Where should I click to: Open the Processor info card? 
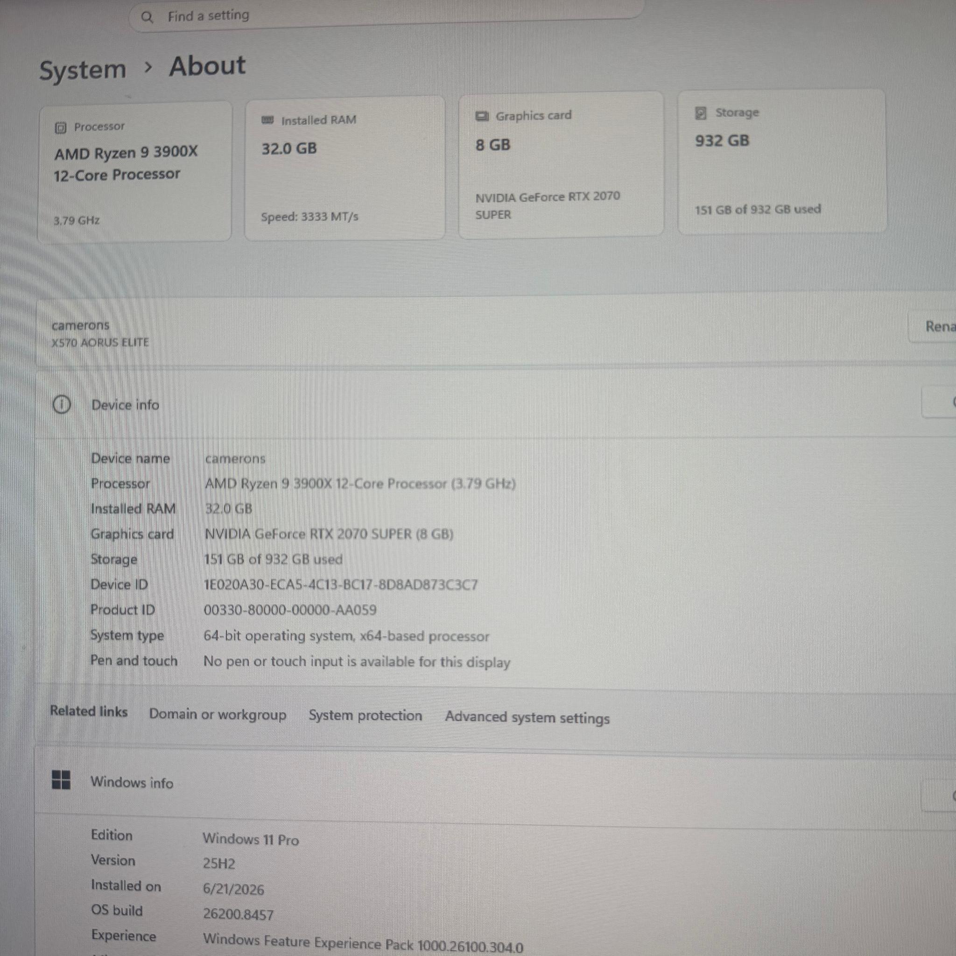(135, 171)
